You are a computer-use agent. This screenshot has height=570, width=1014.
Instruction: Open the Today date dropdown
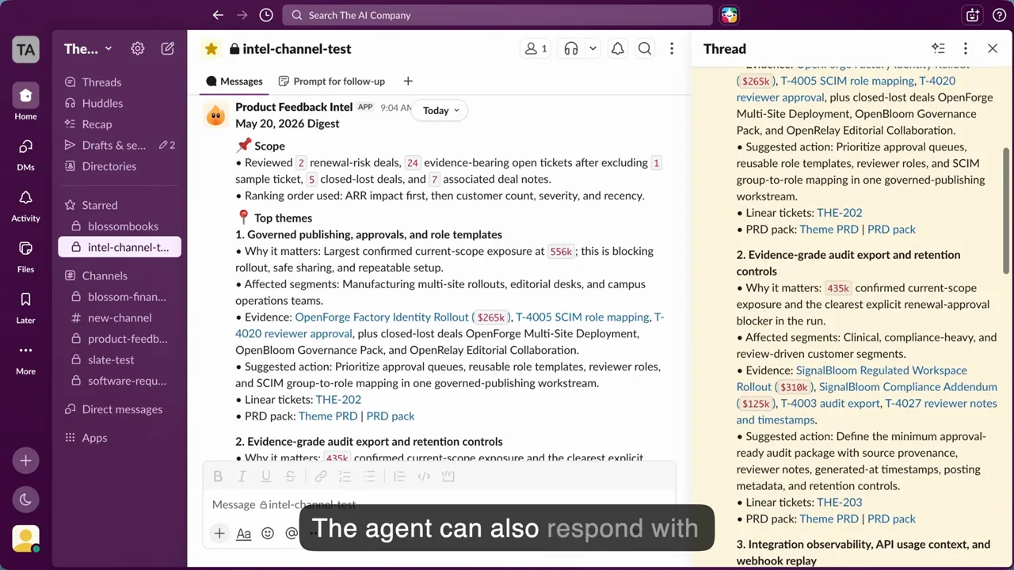click(440, 111)
